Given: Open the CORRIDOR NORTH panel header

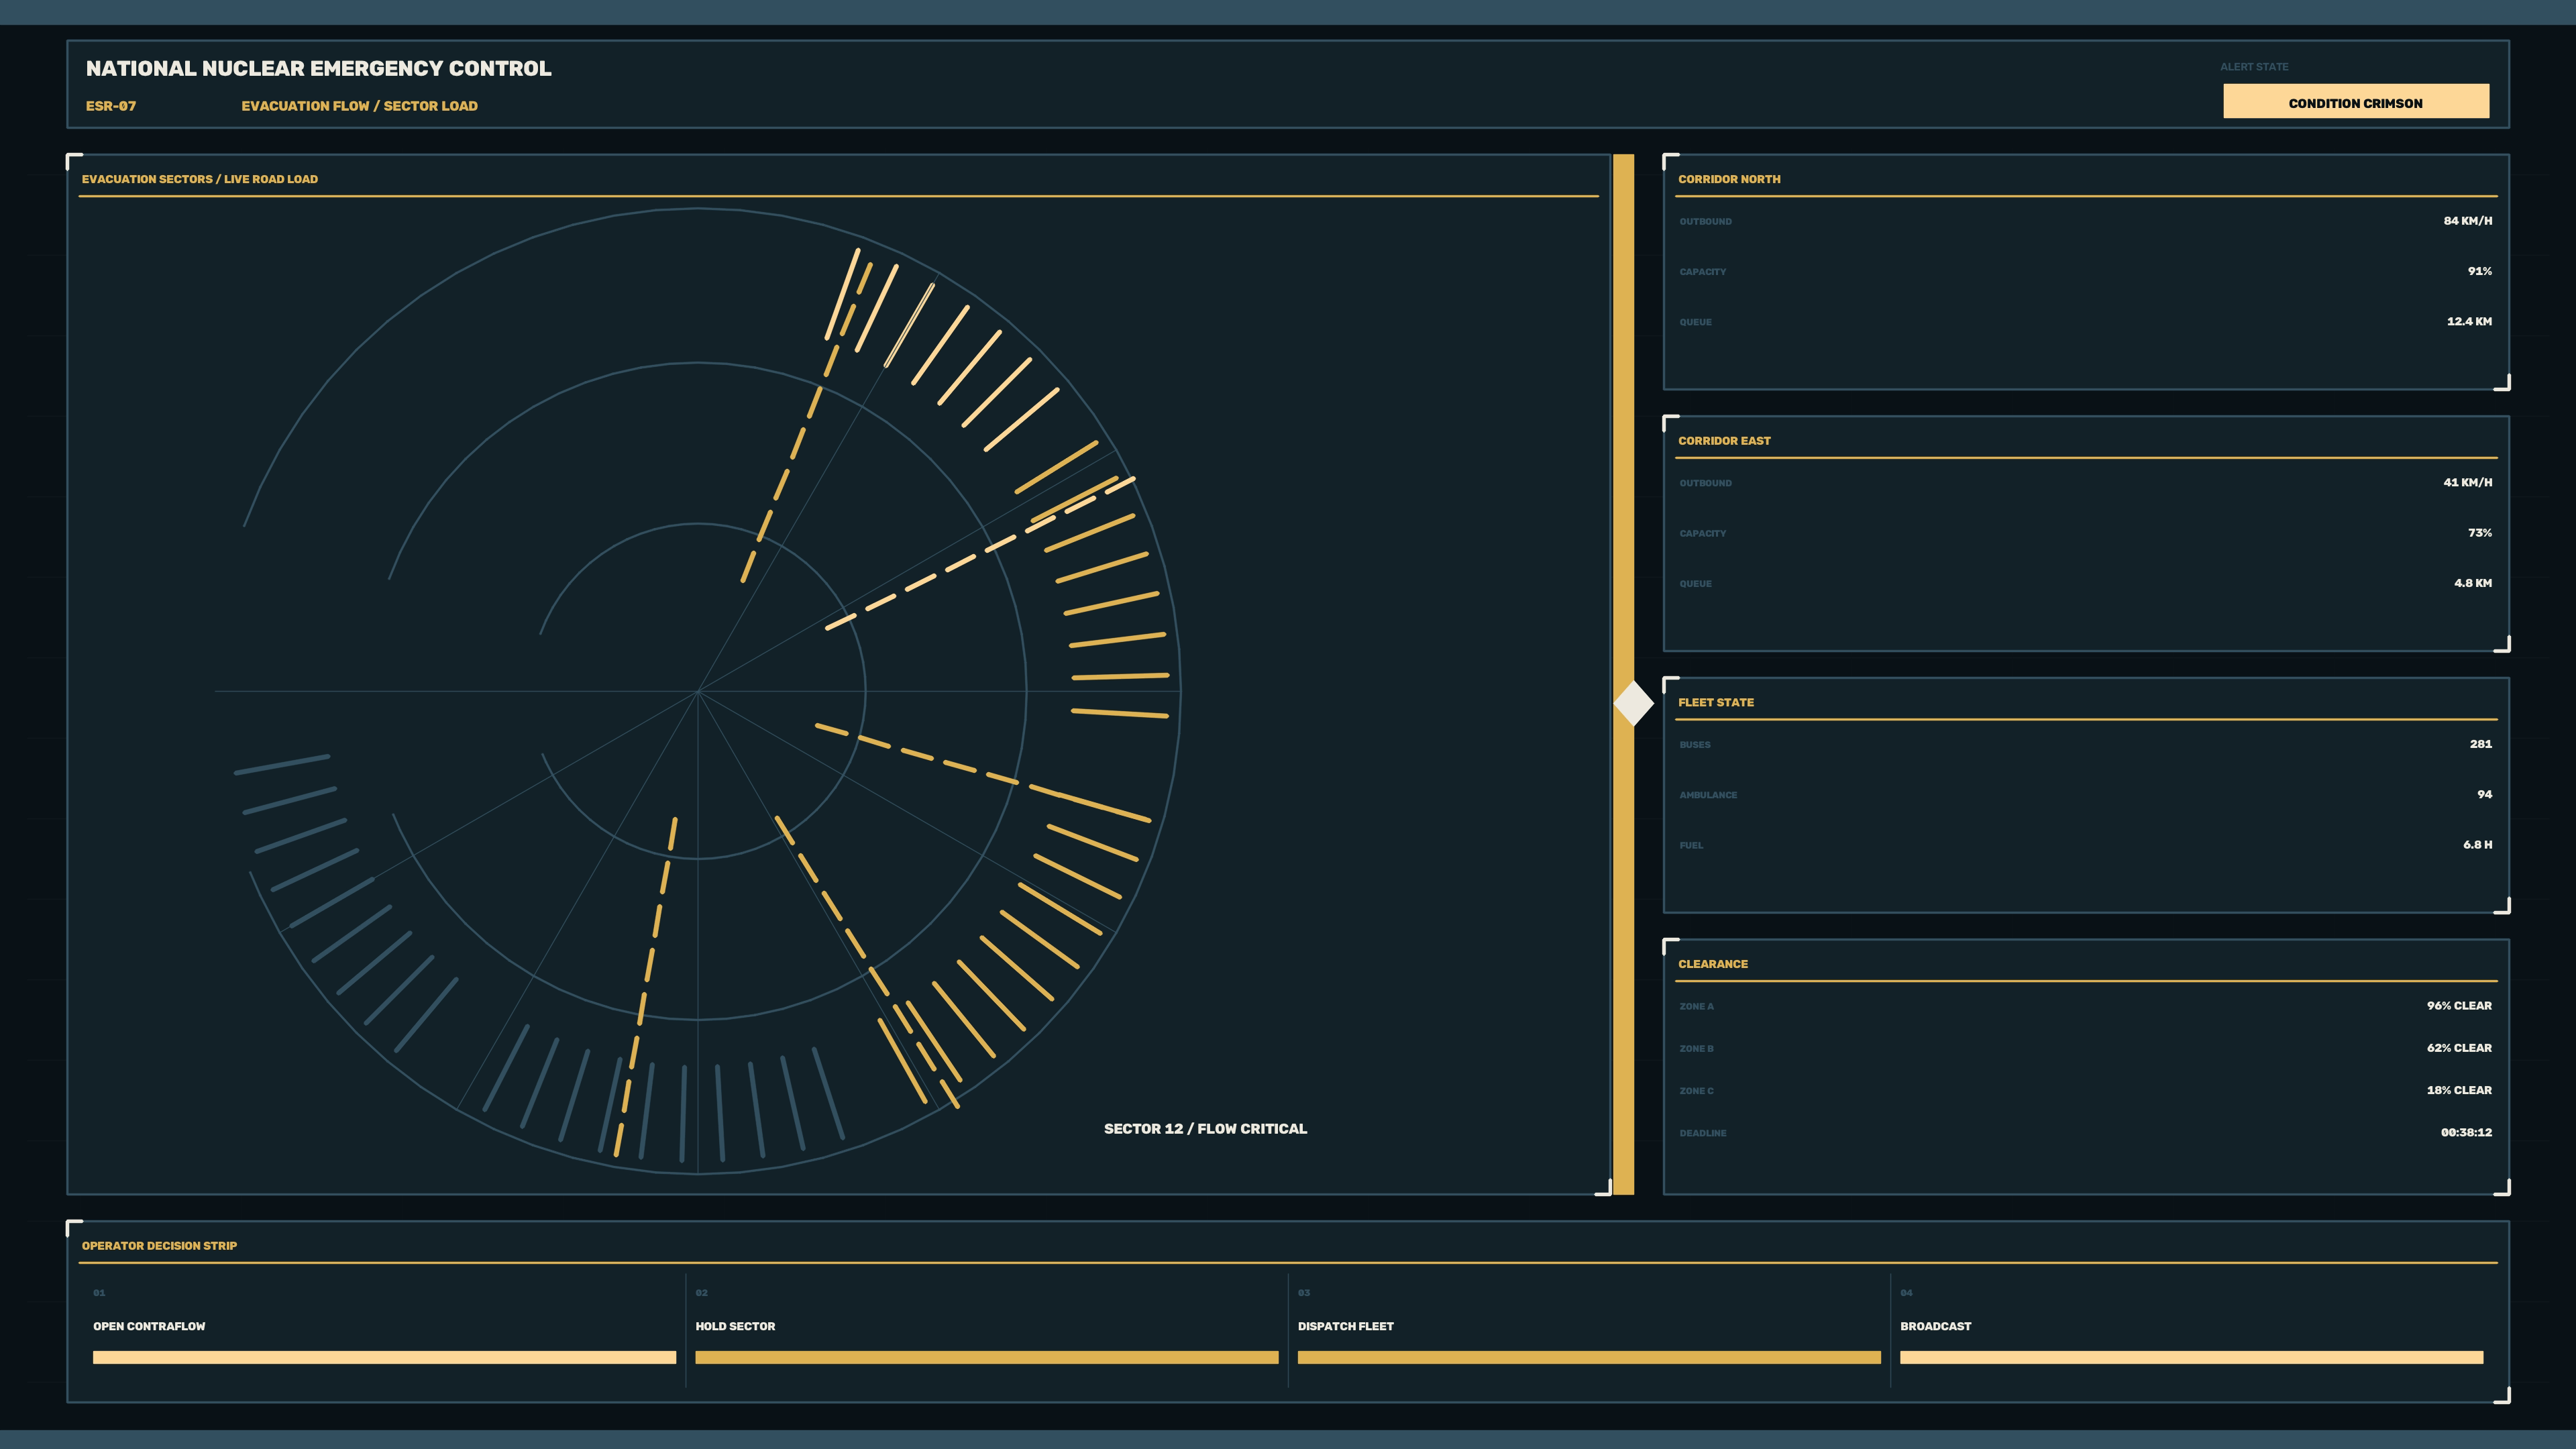Looking at the screenshot, I should click(x=1729, y=179).
